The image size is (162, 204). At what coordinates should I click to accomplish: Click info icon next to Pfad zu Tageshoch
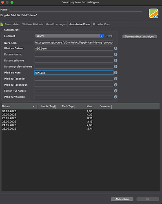[115, 85]
